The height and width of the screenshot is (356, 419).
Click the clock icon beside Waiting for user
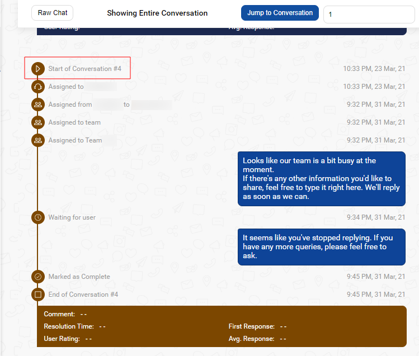[x=38, y=217]
